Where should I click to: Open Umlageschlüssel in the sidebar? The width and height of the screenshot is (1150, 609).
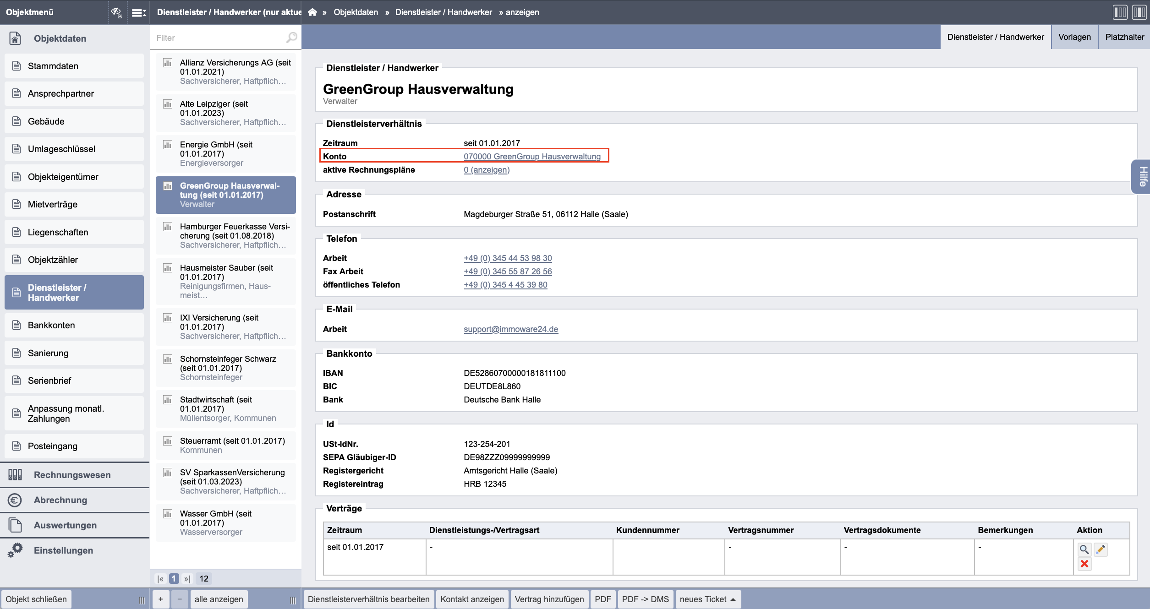(x=74, y=149)
